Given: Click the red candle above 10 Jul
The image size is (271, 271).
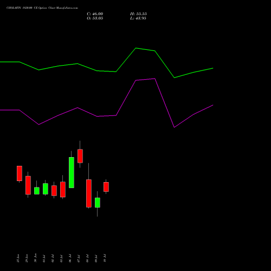Looking at the screenshot, I should coord(106,187).
